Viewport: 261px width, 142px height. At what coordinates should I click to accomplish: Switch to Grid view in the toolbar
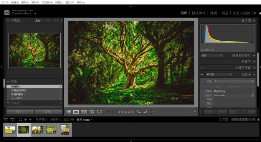tap(68, 112)
